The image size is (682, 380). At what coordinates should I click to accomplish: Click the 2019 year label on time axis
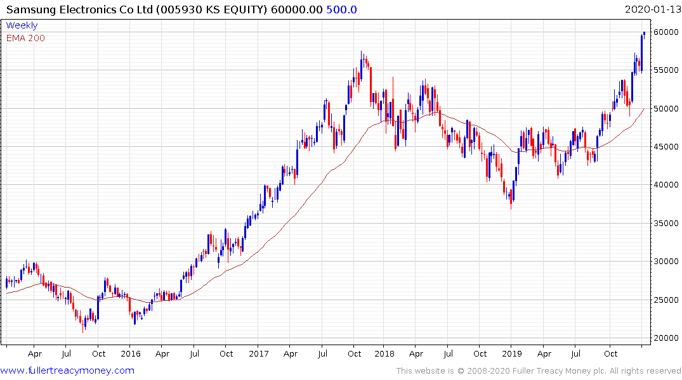click(x=511, y=353)
